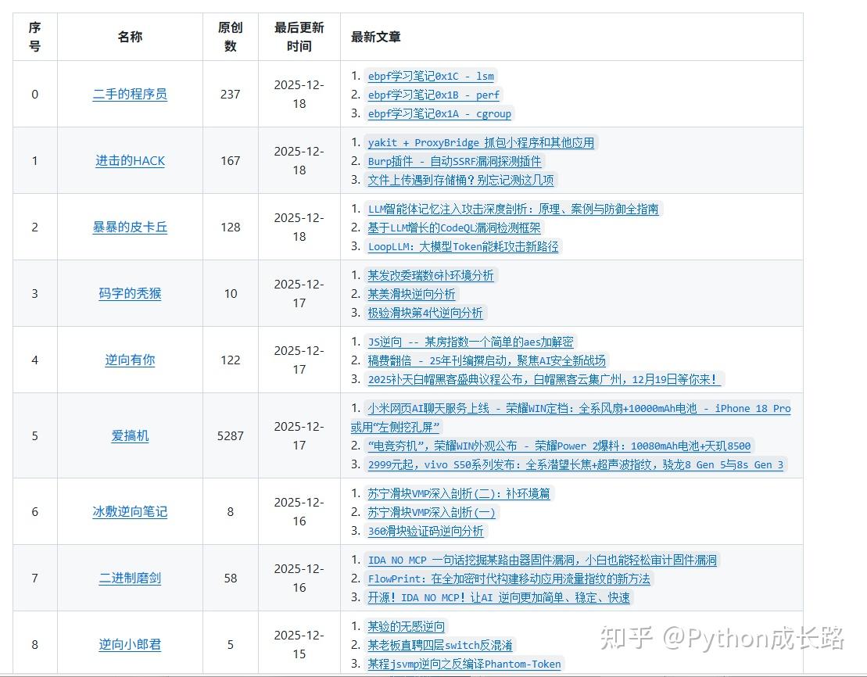This screenshot has width=867, height=677.
Task: Open the Burp插件 自动SSRF漏洞探测插件 article
Action: tap(454, 162)
